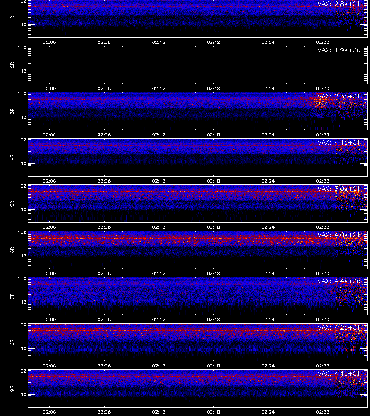Click the 02:00 time label below 9R panel
This screenshot has height=416, width=370.
tap(49, 412)
